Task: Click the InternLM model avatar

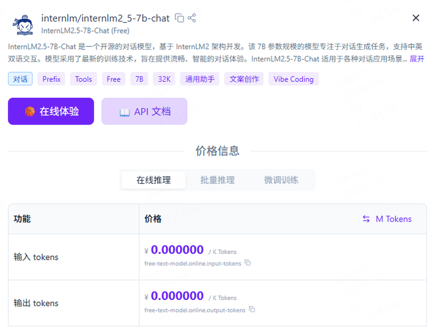Action: point(23,24)
